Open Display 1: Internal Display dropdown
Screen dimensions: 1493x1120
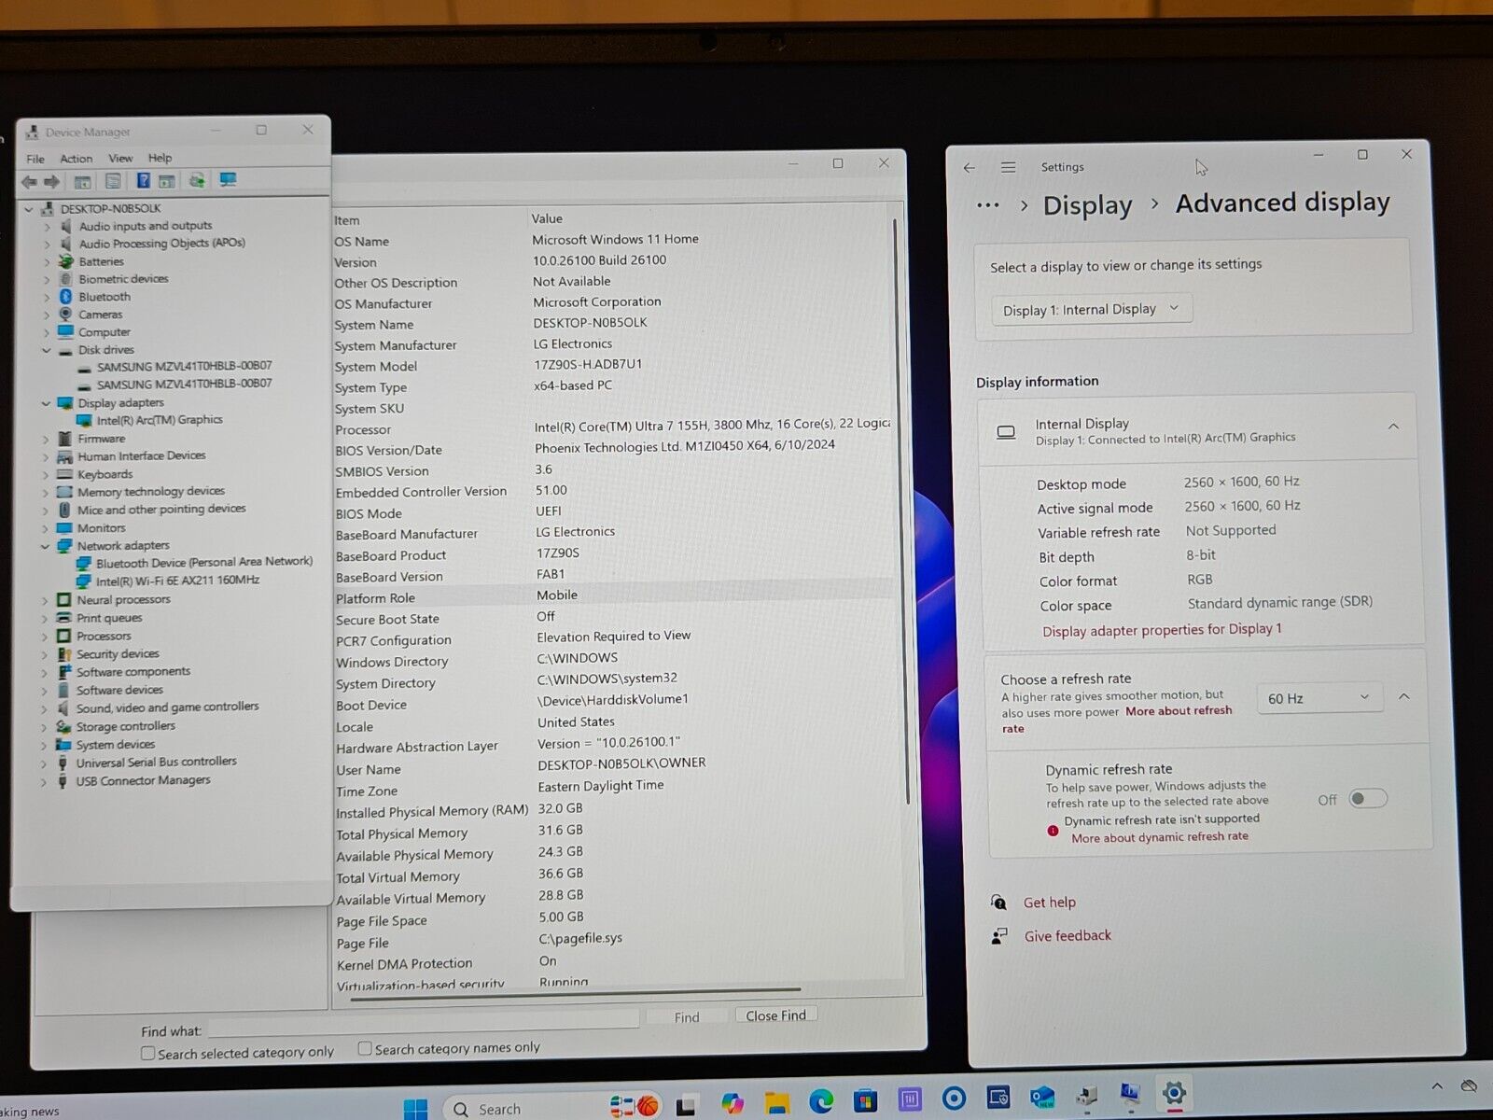tap(1090, 309)
